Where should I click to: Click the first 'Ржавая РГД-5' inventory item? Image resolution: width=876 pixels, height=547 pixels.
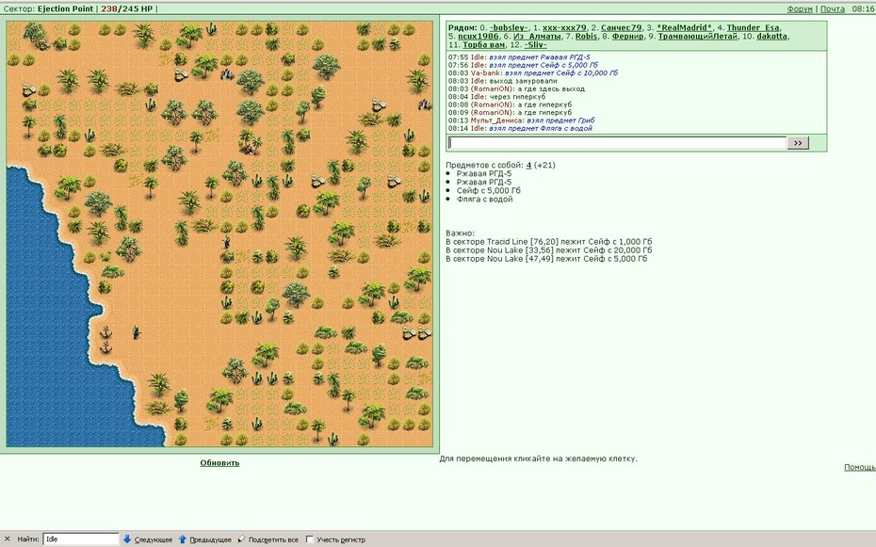[x=484, y=173]
